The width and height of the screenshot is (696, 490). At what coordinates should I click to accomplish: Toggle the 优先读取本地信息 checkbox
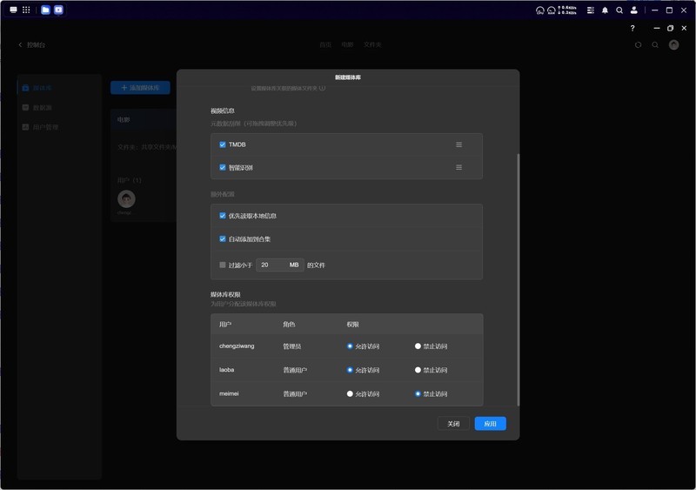coord(223,216)
